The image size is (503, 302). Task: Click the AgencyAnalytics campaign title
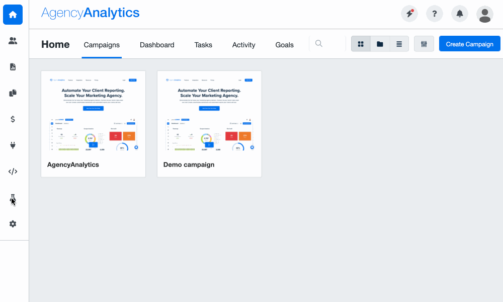click(x=73, y=165)
